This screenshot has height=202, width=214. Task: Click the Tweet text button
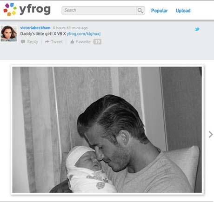pos(57,42)
